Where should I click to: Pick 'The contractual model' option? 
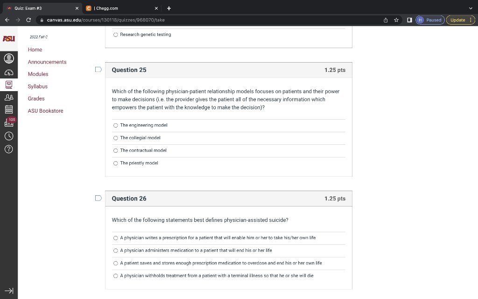(x=116, y=151)
